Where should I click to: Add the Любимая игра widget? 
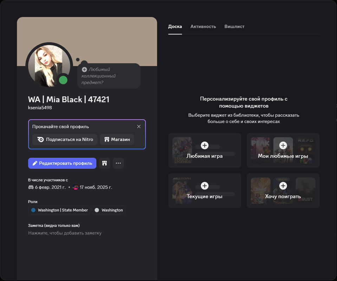click(x=205, y=150)
